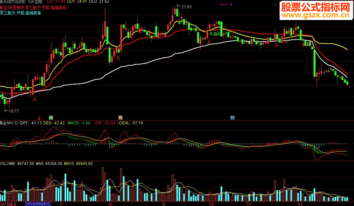
Task: Click the red 陕西板块 sector tag
Action: click(16, 8)
